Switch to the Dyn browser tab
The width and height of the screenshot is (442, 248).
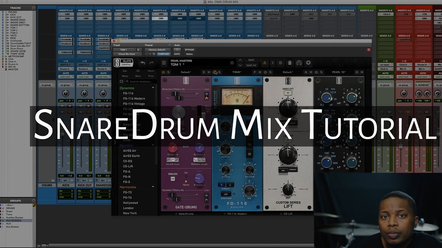point(125,71)
